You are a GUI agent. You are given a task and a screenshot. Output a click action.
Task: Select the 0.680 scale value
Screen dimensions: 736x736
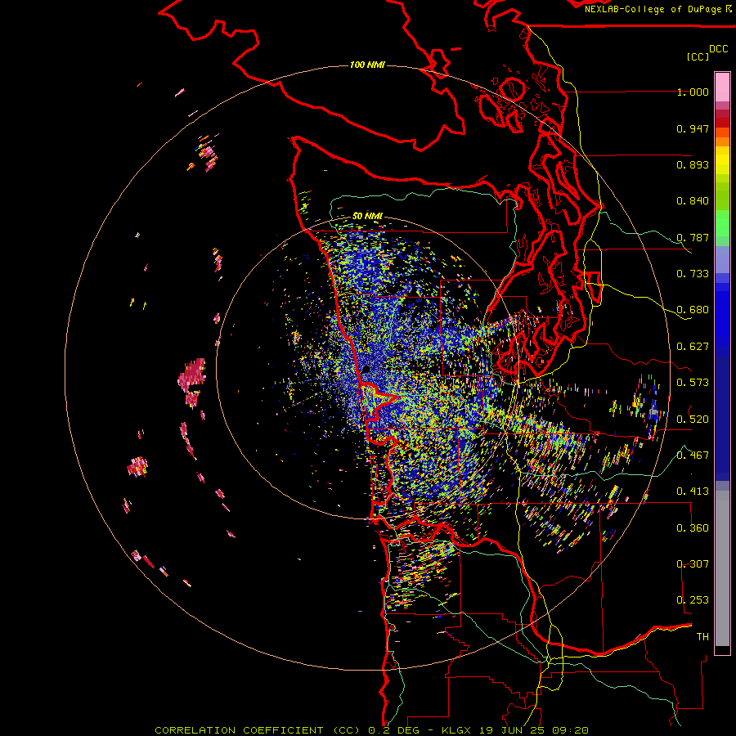click(693, 310)
